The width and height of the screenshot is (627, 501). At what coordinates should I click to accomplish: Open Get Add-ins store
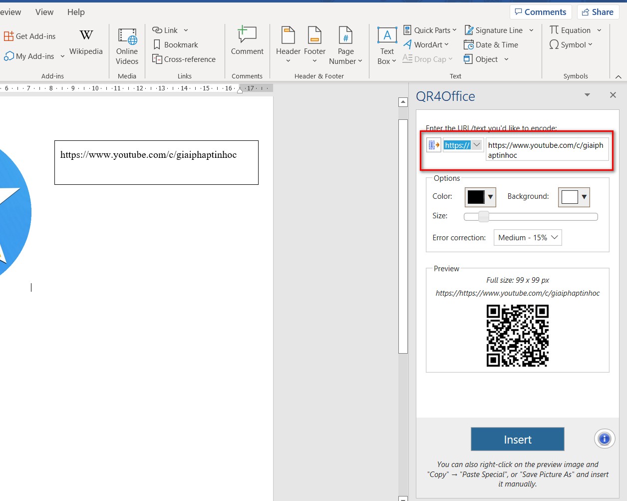pyautogui.click(x=30, y=36)
